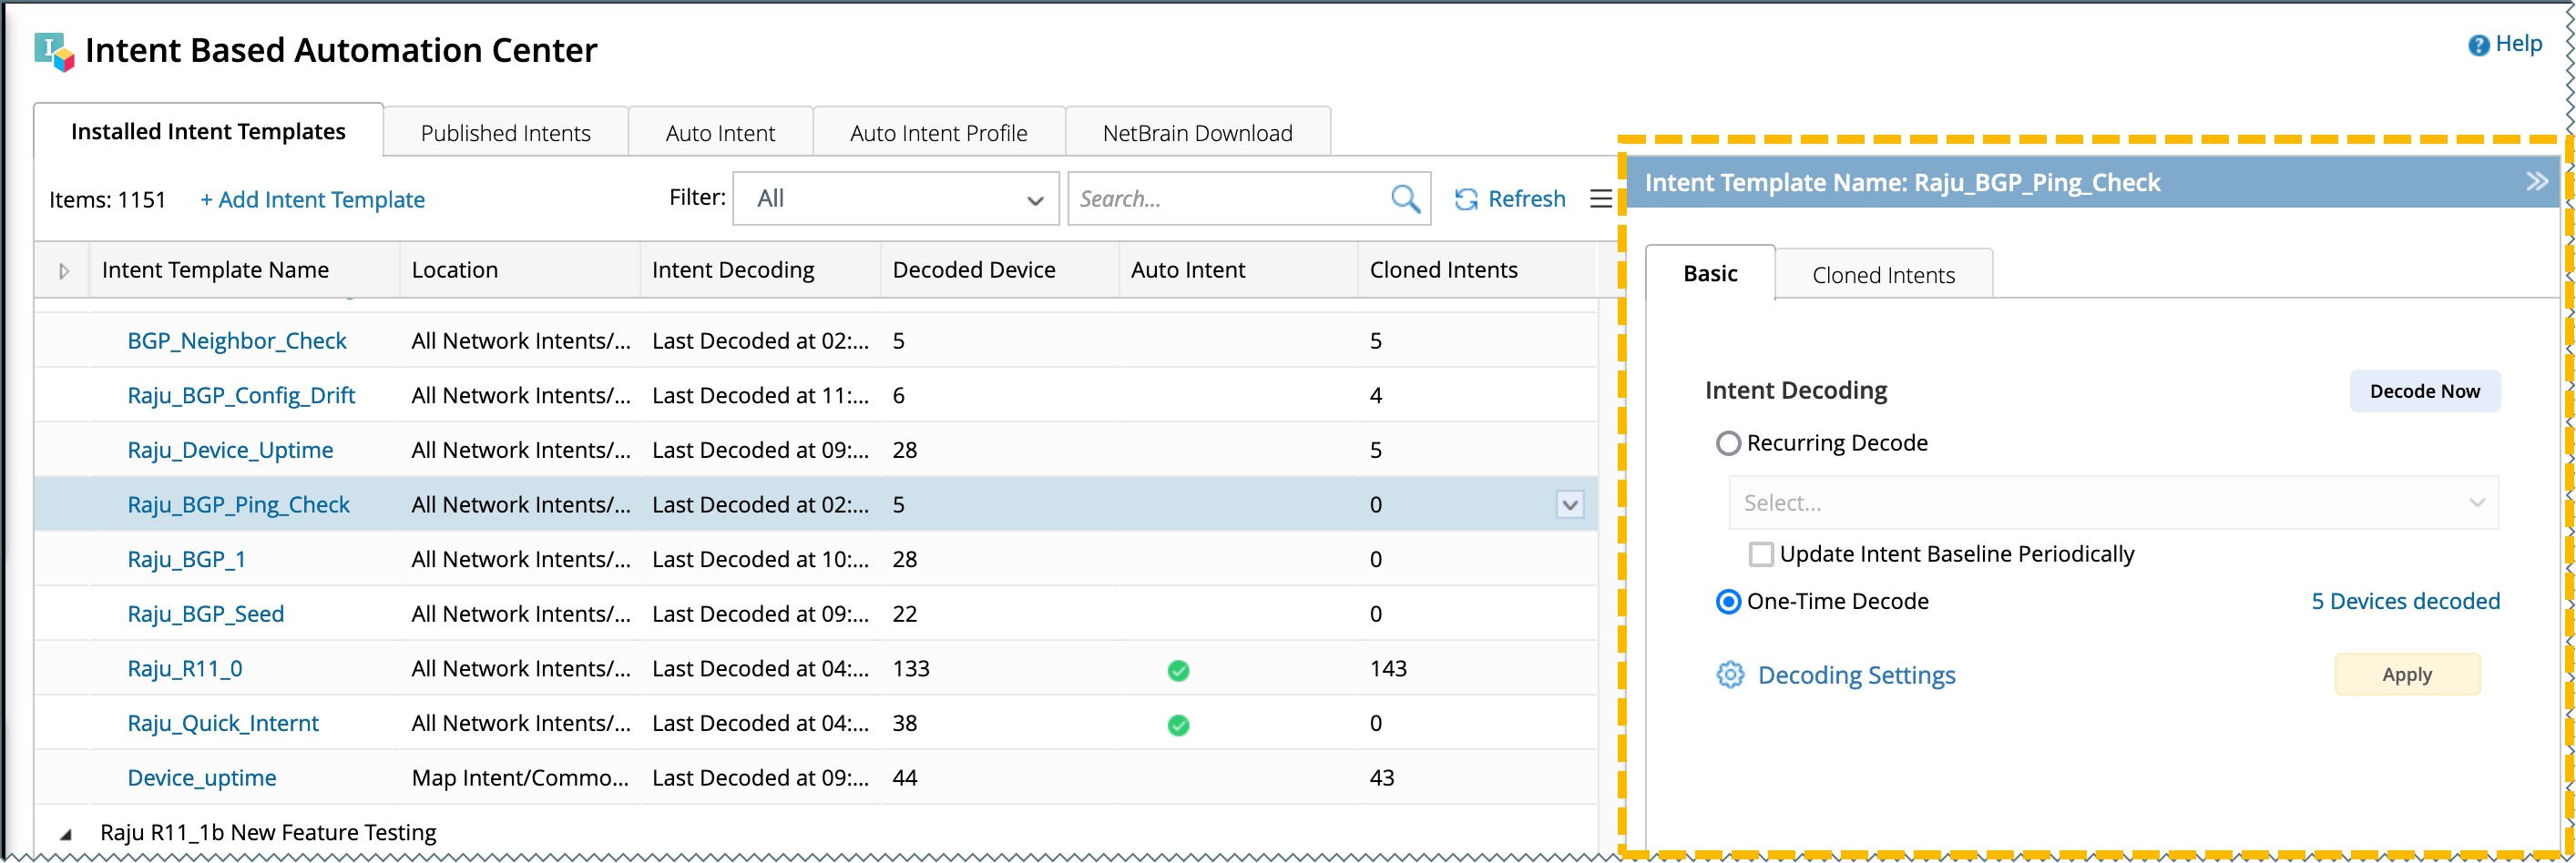The image size is (2576, 863).
Task: Click the search magnifier icon
Action: click(1405, 198)
